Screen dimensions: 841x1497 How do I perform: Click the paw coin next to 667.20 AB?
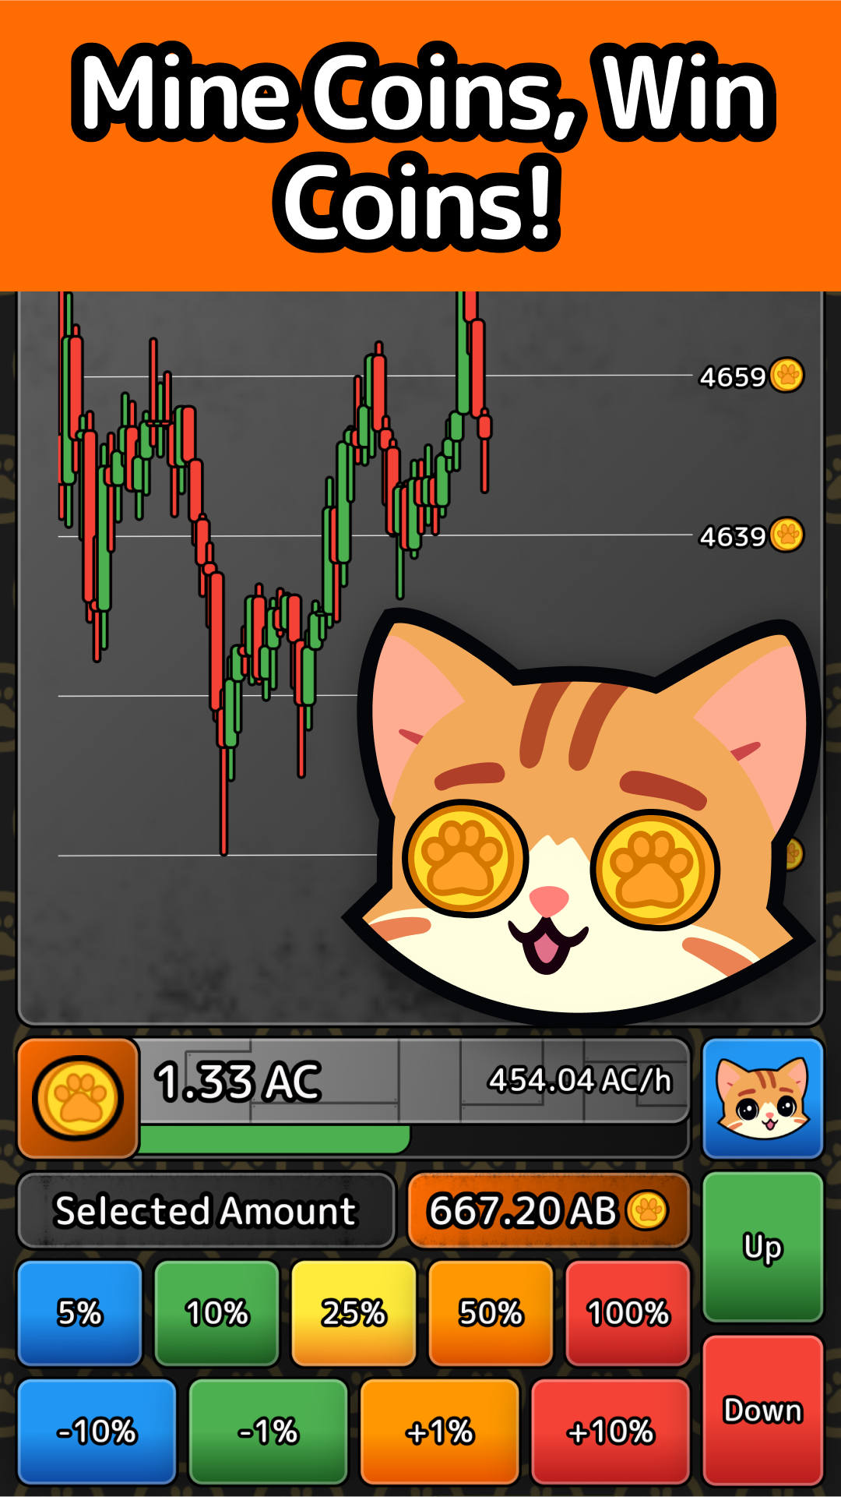click(x=647, y=1210)
